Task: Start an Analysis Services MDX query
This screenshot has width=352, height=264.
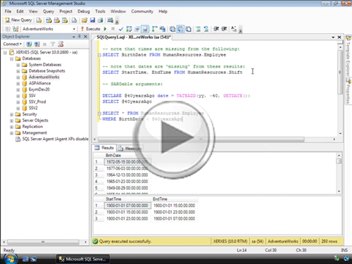Action: 49,20
